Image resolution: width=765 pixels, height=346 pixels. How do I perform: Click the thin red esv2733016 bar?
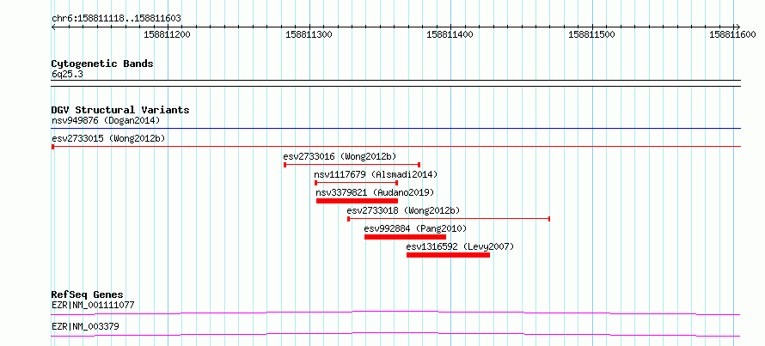(x=352, y=165)
